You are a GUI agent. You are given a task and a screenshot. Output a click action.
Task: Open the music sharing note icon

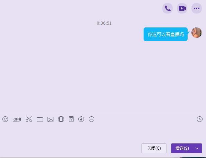81,119
